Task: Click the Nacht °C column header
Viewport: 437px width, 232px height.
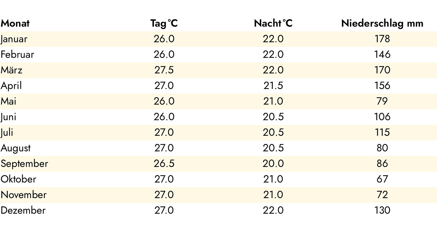Action: [273, 23]
